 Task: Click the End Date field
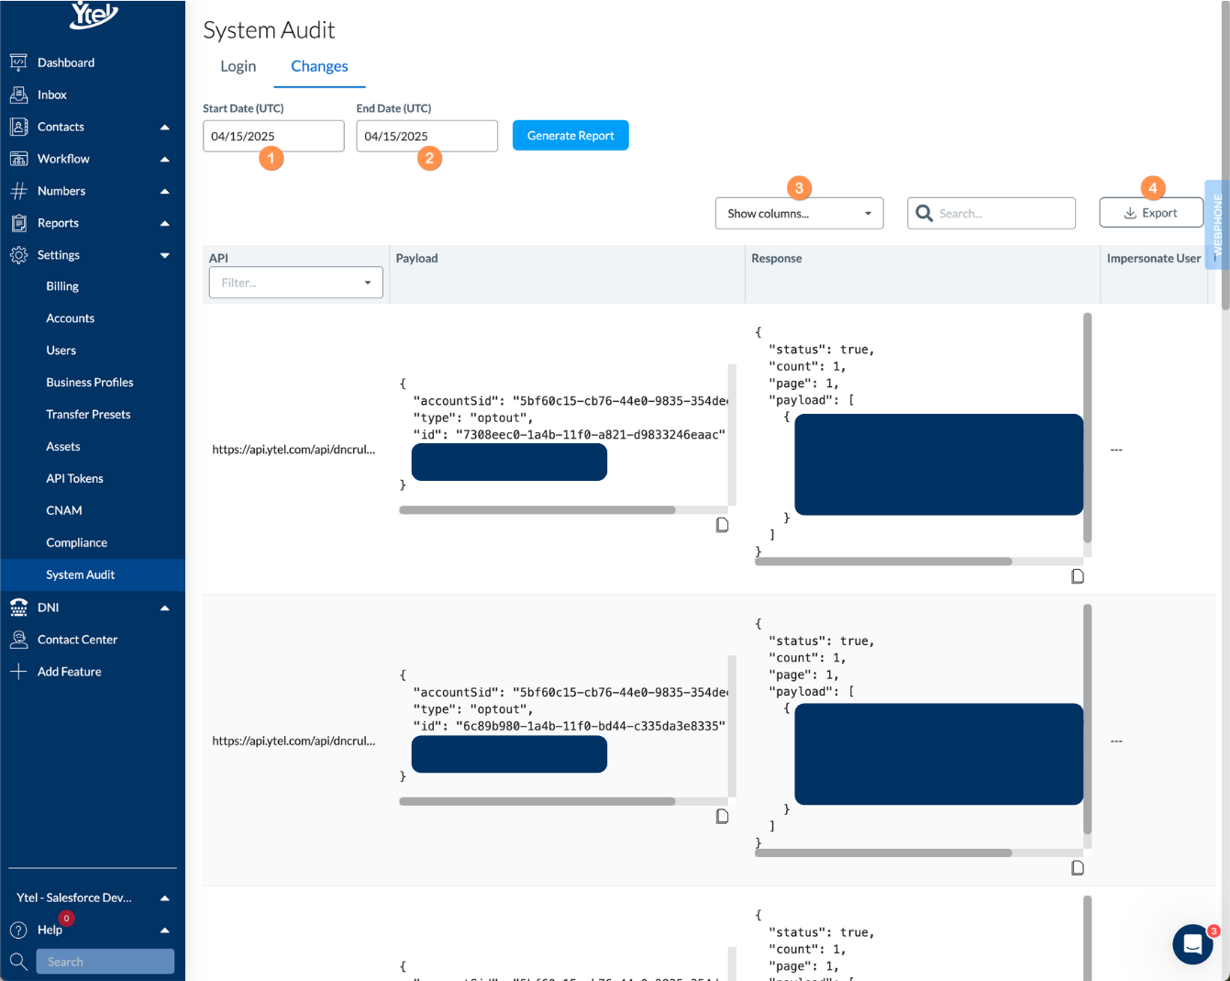pos(427,136)
